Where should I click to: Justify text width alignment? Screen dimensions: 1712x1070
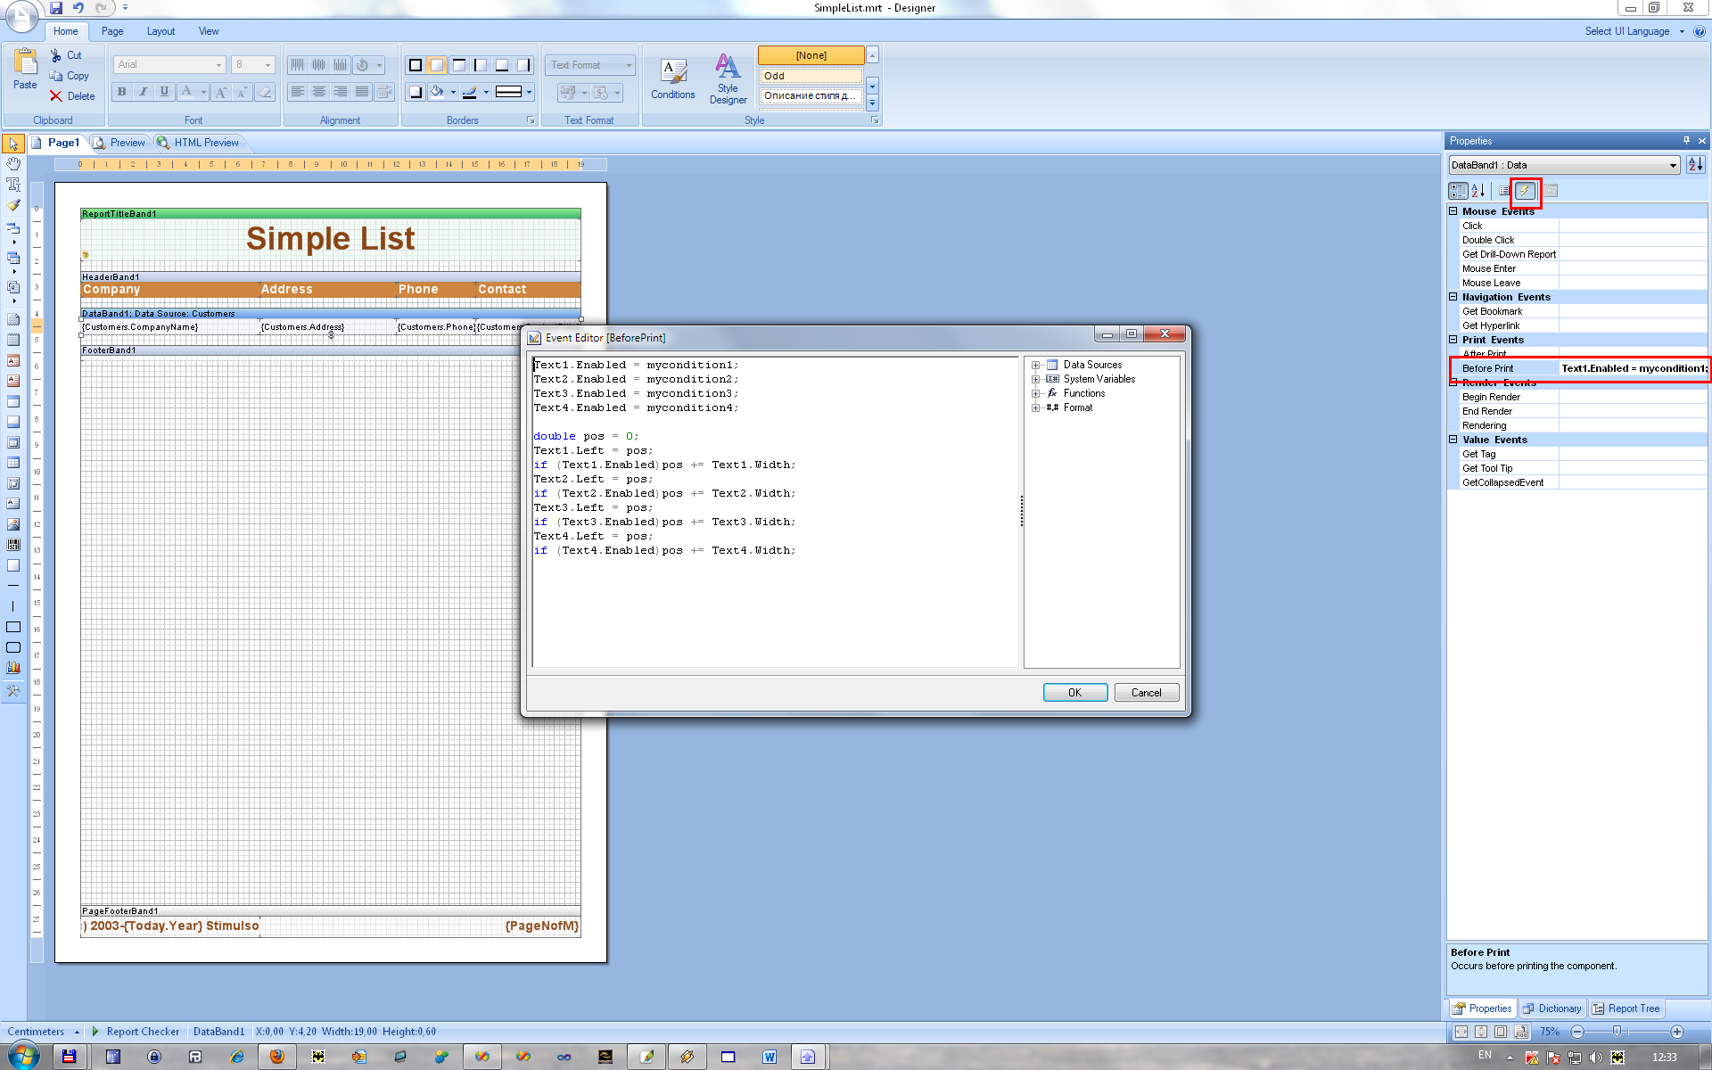click(362, 92)
